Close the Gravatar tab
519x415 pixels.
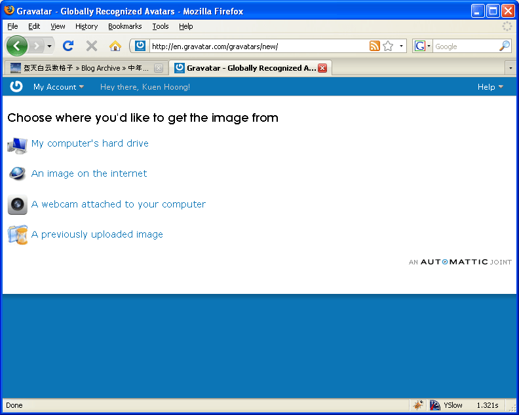(x=322, y=68)
